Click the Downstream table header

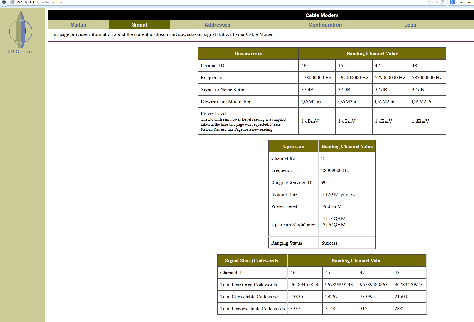pos(248,54)
